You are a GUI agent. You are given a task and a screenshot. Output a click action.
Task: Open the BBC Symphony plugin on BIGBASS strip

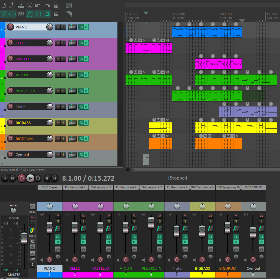[x=202, y=187]
